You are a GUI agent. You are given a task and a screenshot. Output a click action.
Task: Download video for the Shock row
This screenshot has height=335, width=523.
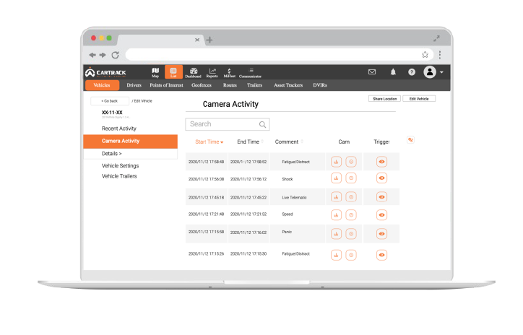(x=336, y=178)
